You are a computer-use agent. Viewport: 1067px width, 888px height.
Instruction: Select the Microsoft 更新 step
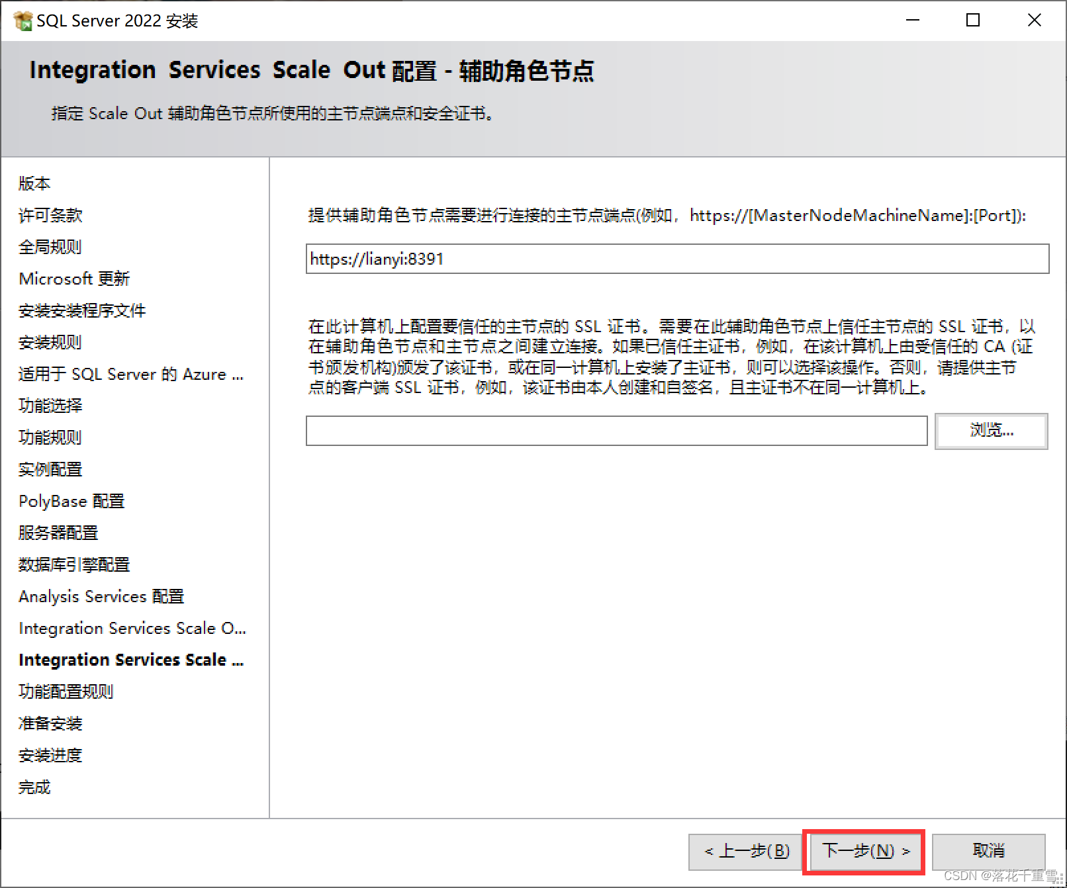coord(74,279)
